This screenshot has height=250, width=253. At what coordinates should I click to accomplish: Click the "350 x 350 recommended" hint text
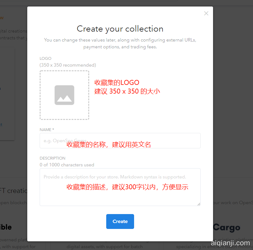[68, 65]
